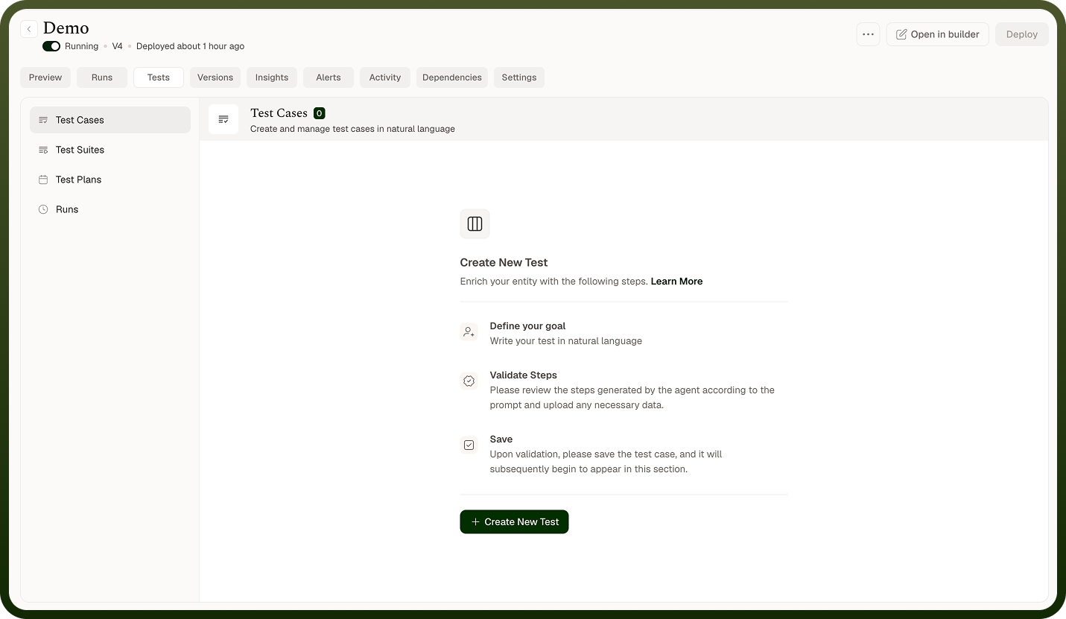Click the Test Cases count badge
The height and width of the screenshot is (619, 1066).
tap(319, 113)
